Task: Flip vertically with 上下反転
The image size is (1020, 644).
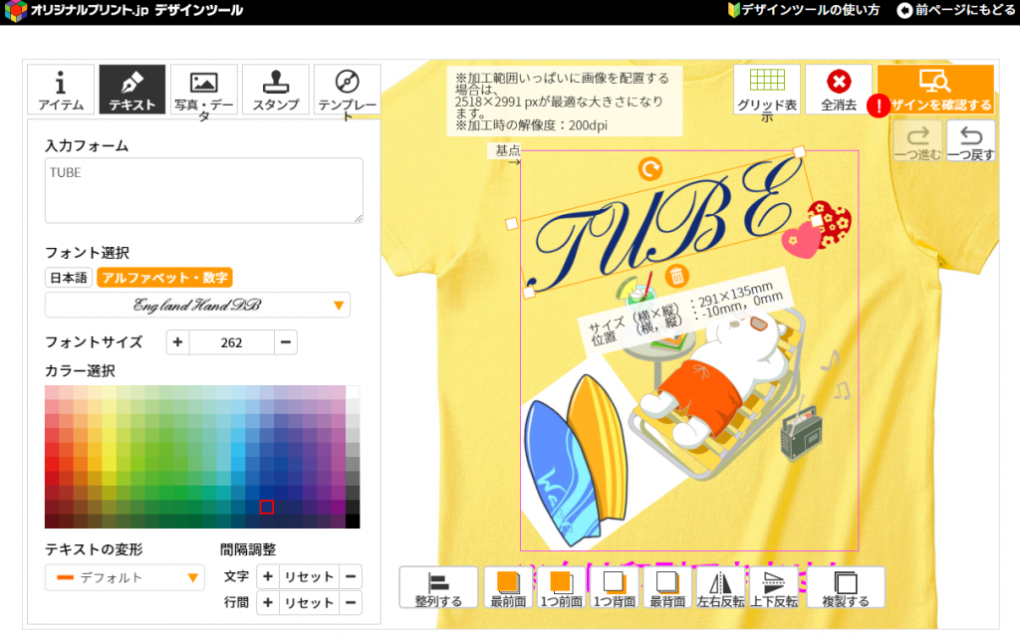Action: [x=774, y=587]
